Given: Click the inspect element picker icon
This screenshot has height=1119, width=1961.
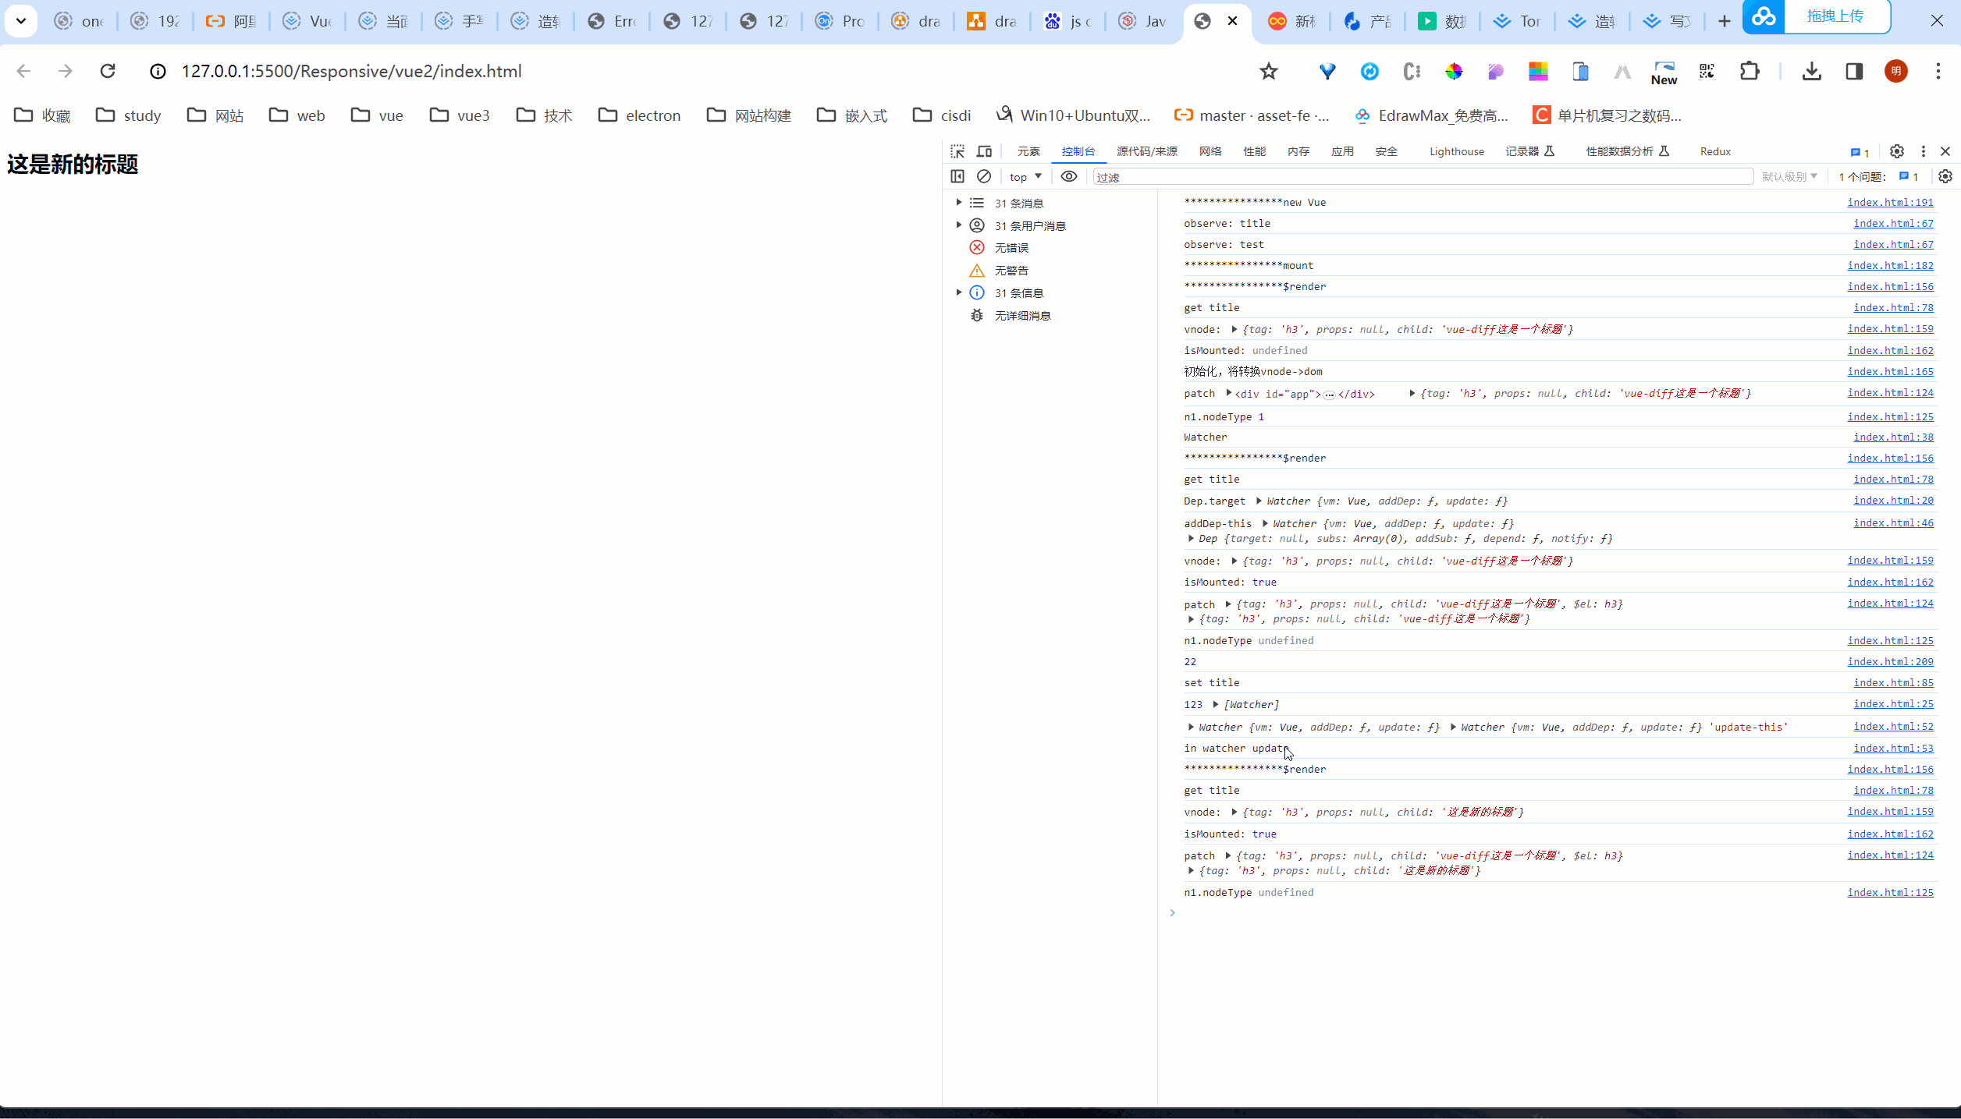Looking at the screenshot, I should point(957,151).
